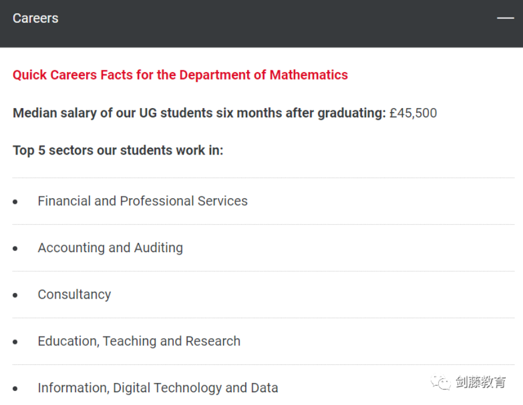The width and height of the screenshot is (523, 405).
Task: Click bullet beside Information, Digital Technology
Action: click(16, 388)
